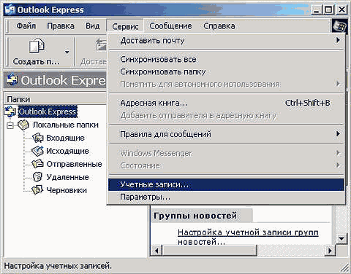Select Учетные записи... menu entry
The width and height of the screenshot is (351, 274).
226,184
